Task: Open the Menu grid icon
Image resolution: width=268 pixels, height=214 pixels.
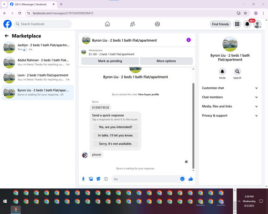Action: tap(237, 24)
